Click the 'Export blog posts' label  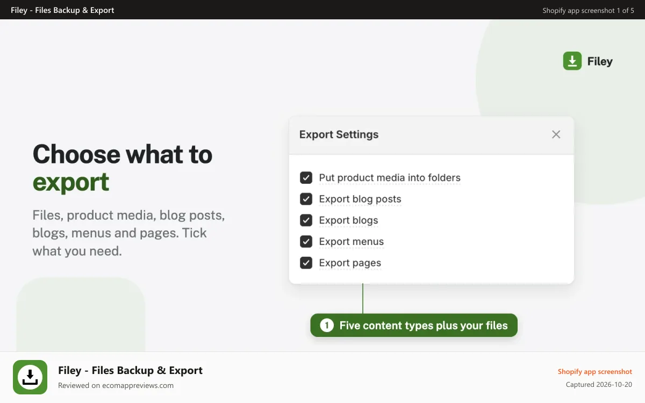tap(360, 199)
